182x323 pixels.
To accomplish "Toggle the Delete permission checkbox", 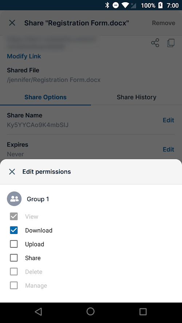I will 14,271.
